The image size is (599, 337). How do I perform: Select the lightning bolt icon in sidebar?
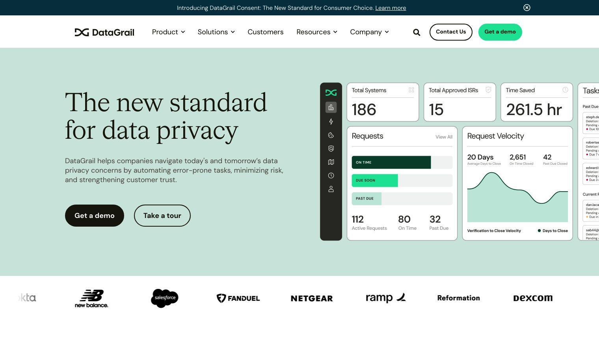coord(331,121)
